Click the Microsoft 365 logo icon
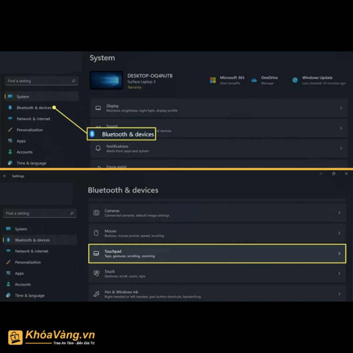Screen dimensions: 353x353 pos(213,80)
